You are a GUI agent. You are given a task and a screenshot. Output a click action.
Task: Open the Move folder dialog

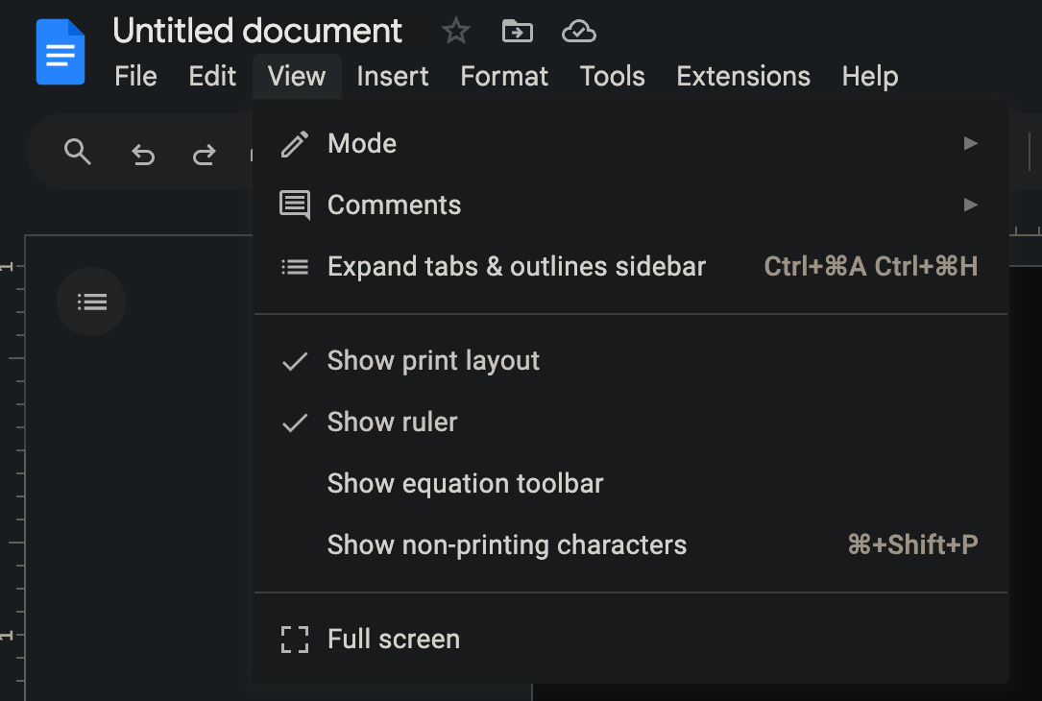click(517, 30)
